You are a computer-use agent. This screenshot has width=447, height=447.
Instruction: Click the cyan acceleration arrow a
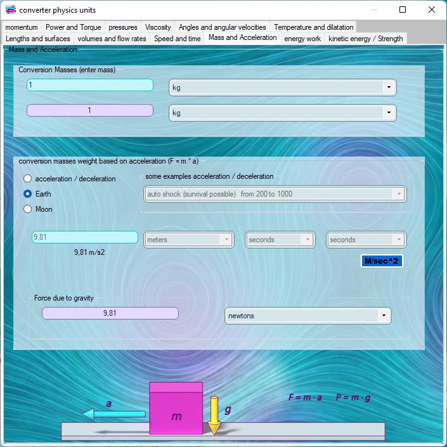pos(113,413)
